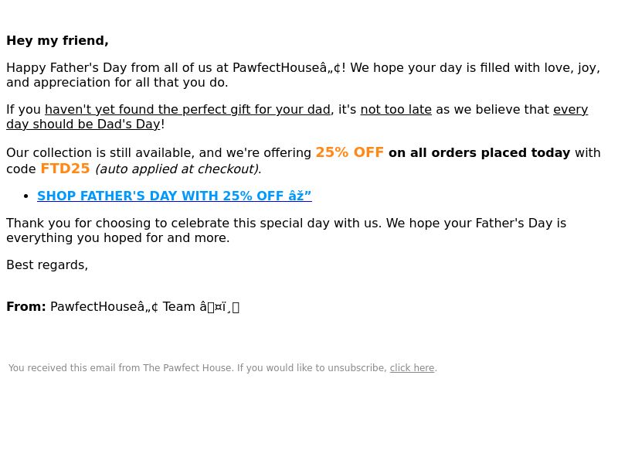Click the orange '25% OFF' text
Viewport: 618px width, 464px height.
click(x=350, y=152)
